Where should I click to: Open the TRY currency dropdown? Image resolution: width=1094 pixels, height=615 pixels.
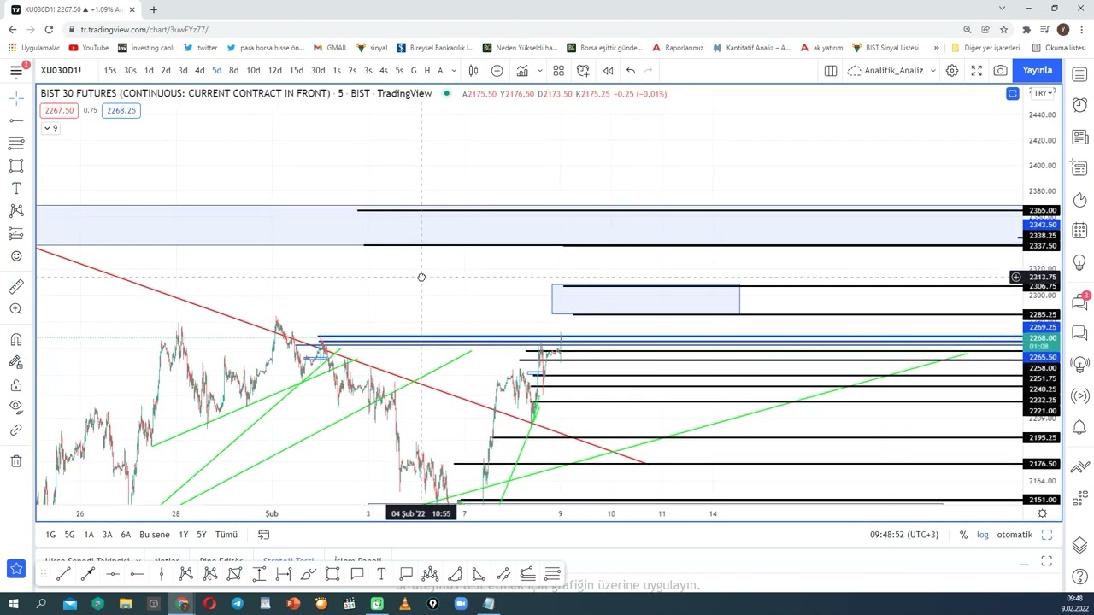pyautogui.click(x=1043, y=92)
